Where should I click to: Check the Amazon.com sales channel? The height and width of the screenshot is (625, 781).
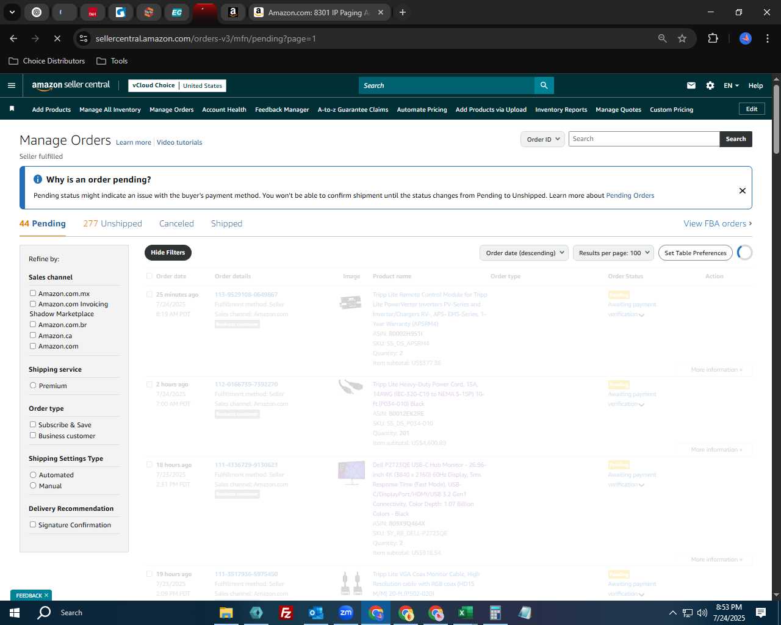tap(33, 346)
